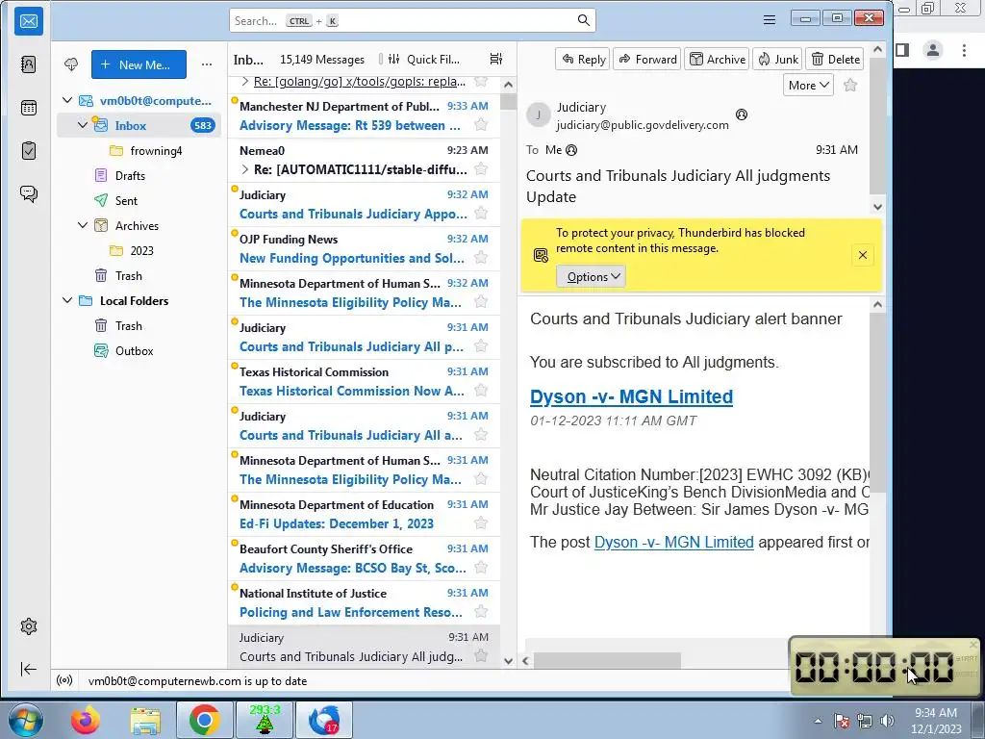
Task: Open the Chat space
Action: [29, 193]
